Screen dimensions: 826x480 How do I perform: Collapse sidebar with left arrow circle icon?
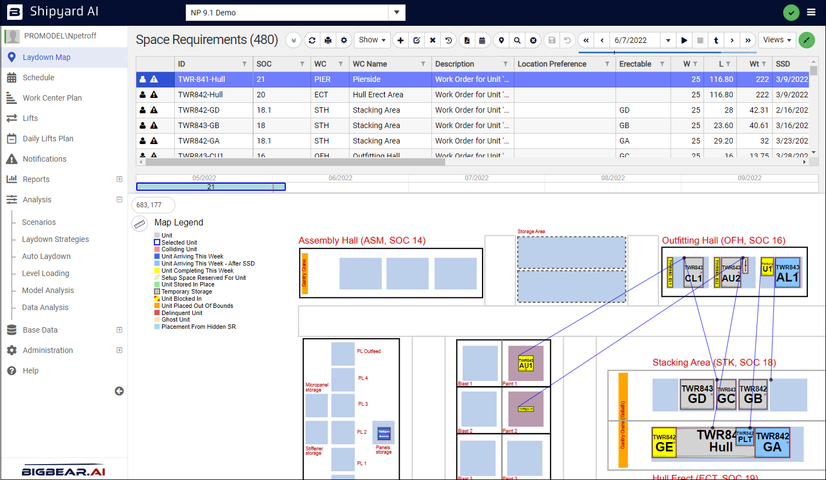click(119, 391)
